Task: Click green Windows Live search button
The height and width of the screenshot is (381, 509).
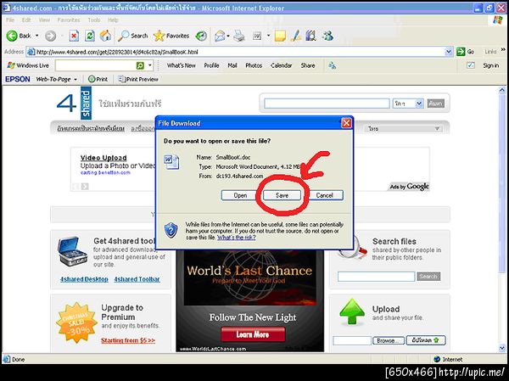Action: pos(140,65)
